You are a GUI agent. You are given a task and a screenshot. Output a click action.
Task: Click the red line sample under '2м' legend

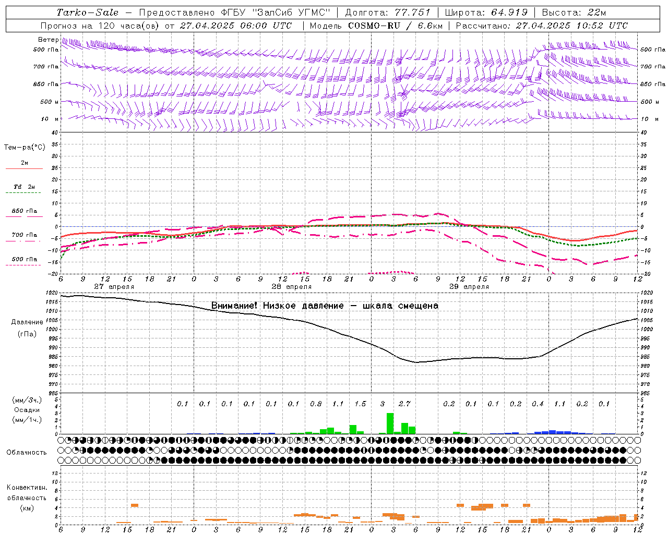24,168
